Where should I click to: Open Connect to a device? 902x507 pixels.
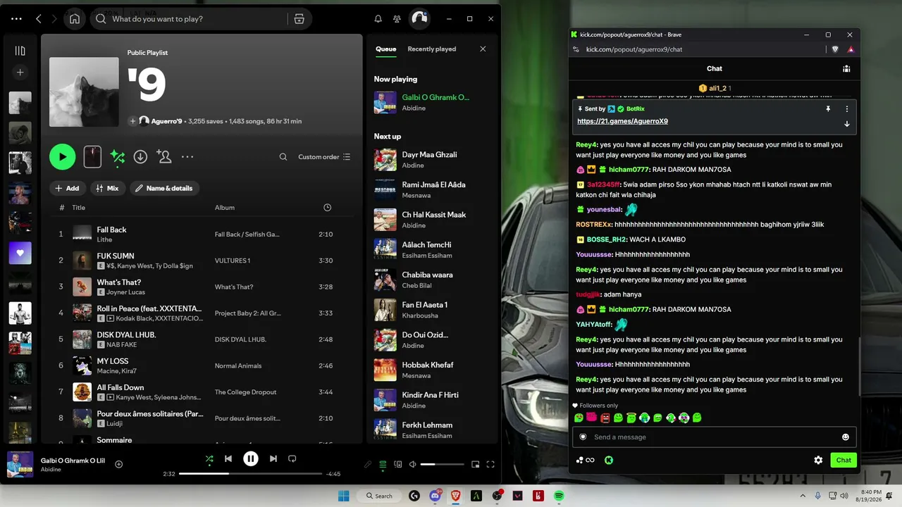[398, 464]
